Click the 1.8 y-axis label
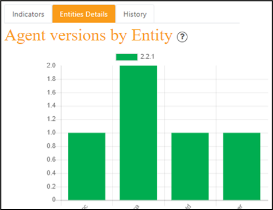The height and width of the screenshot is (210, 273). pyautogui.click(x=51, y=79)
